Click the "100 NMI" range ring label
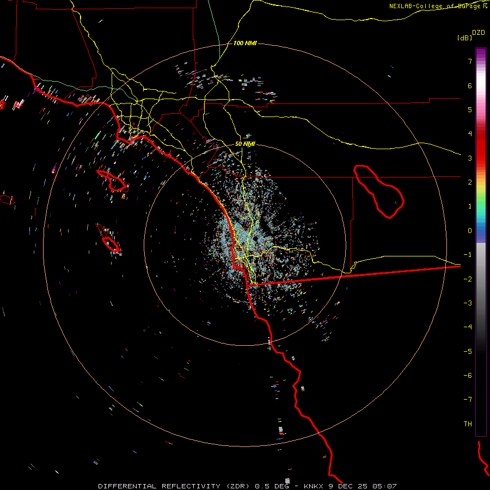490x490 pixels. 245,43
